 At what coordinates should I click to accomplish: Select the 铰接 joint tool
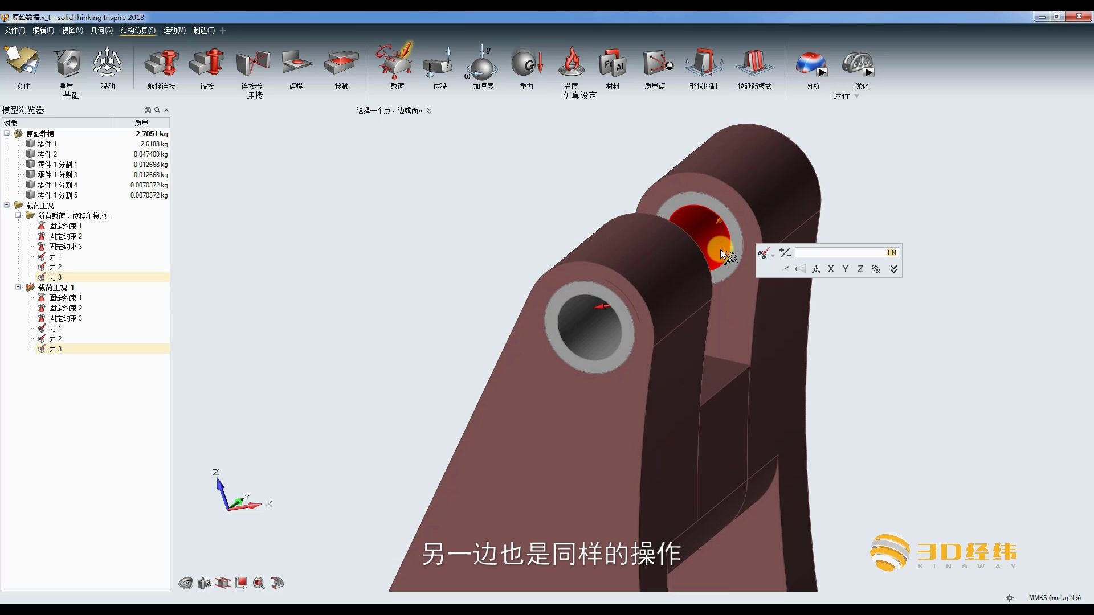207,63
